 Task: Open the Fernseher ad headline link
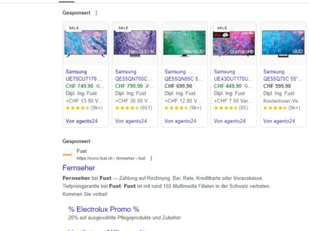pos(79,168)
